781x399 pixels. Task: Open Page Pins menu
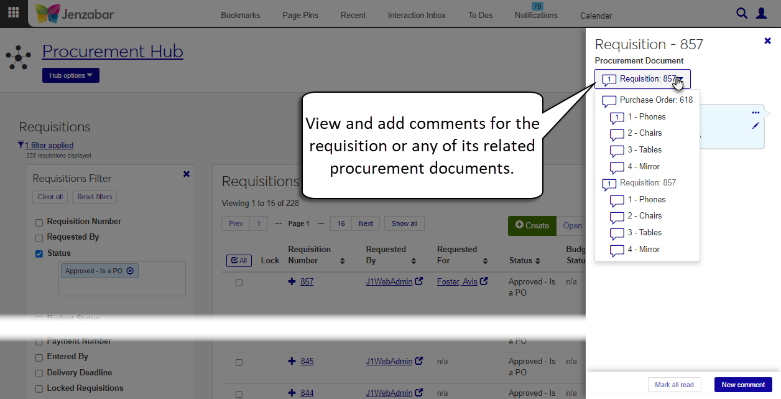pyautogui.click(x=300, y=15)
